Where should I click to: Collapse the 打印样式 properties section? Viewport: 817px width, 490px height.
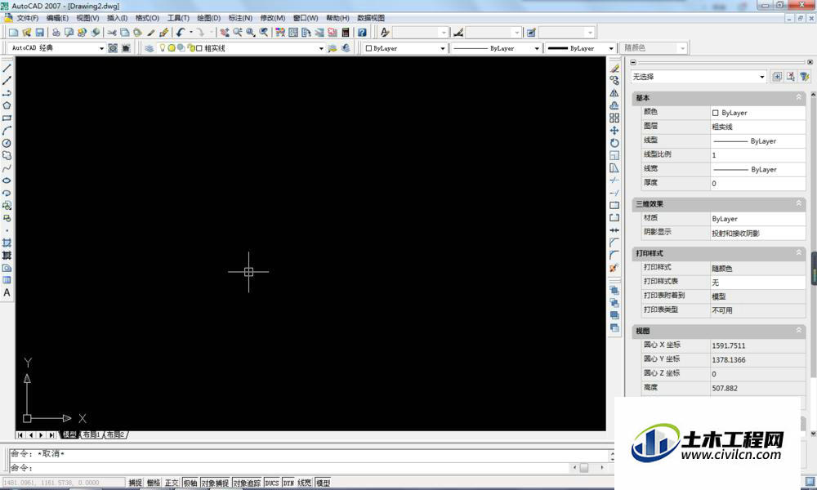798,252
